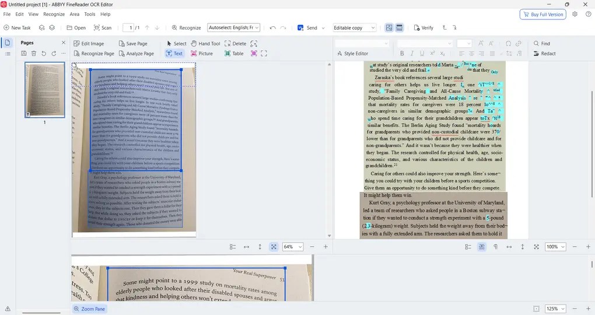Open the Tools menu
Viewport: 595px width, 315px height.
coord(90,14)
